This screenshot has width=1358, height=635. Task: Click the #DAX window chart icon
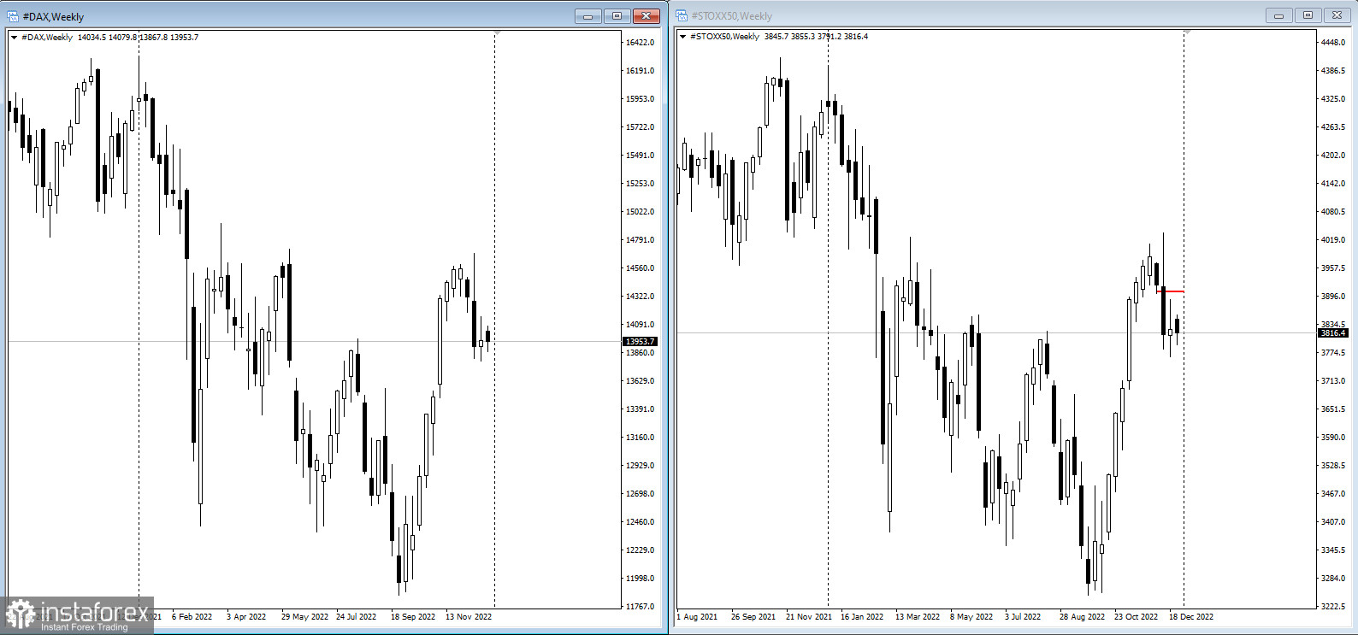pyautogui.click(x=13, y=16)
